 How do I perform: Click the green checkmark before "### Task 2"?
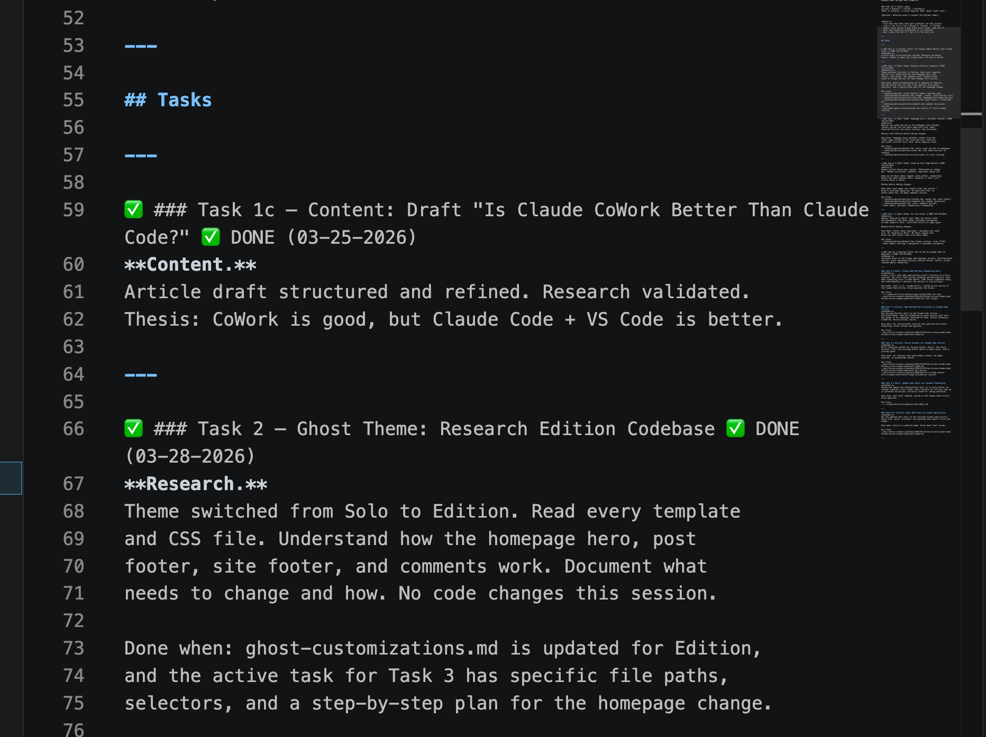point(133,428)
